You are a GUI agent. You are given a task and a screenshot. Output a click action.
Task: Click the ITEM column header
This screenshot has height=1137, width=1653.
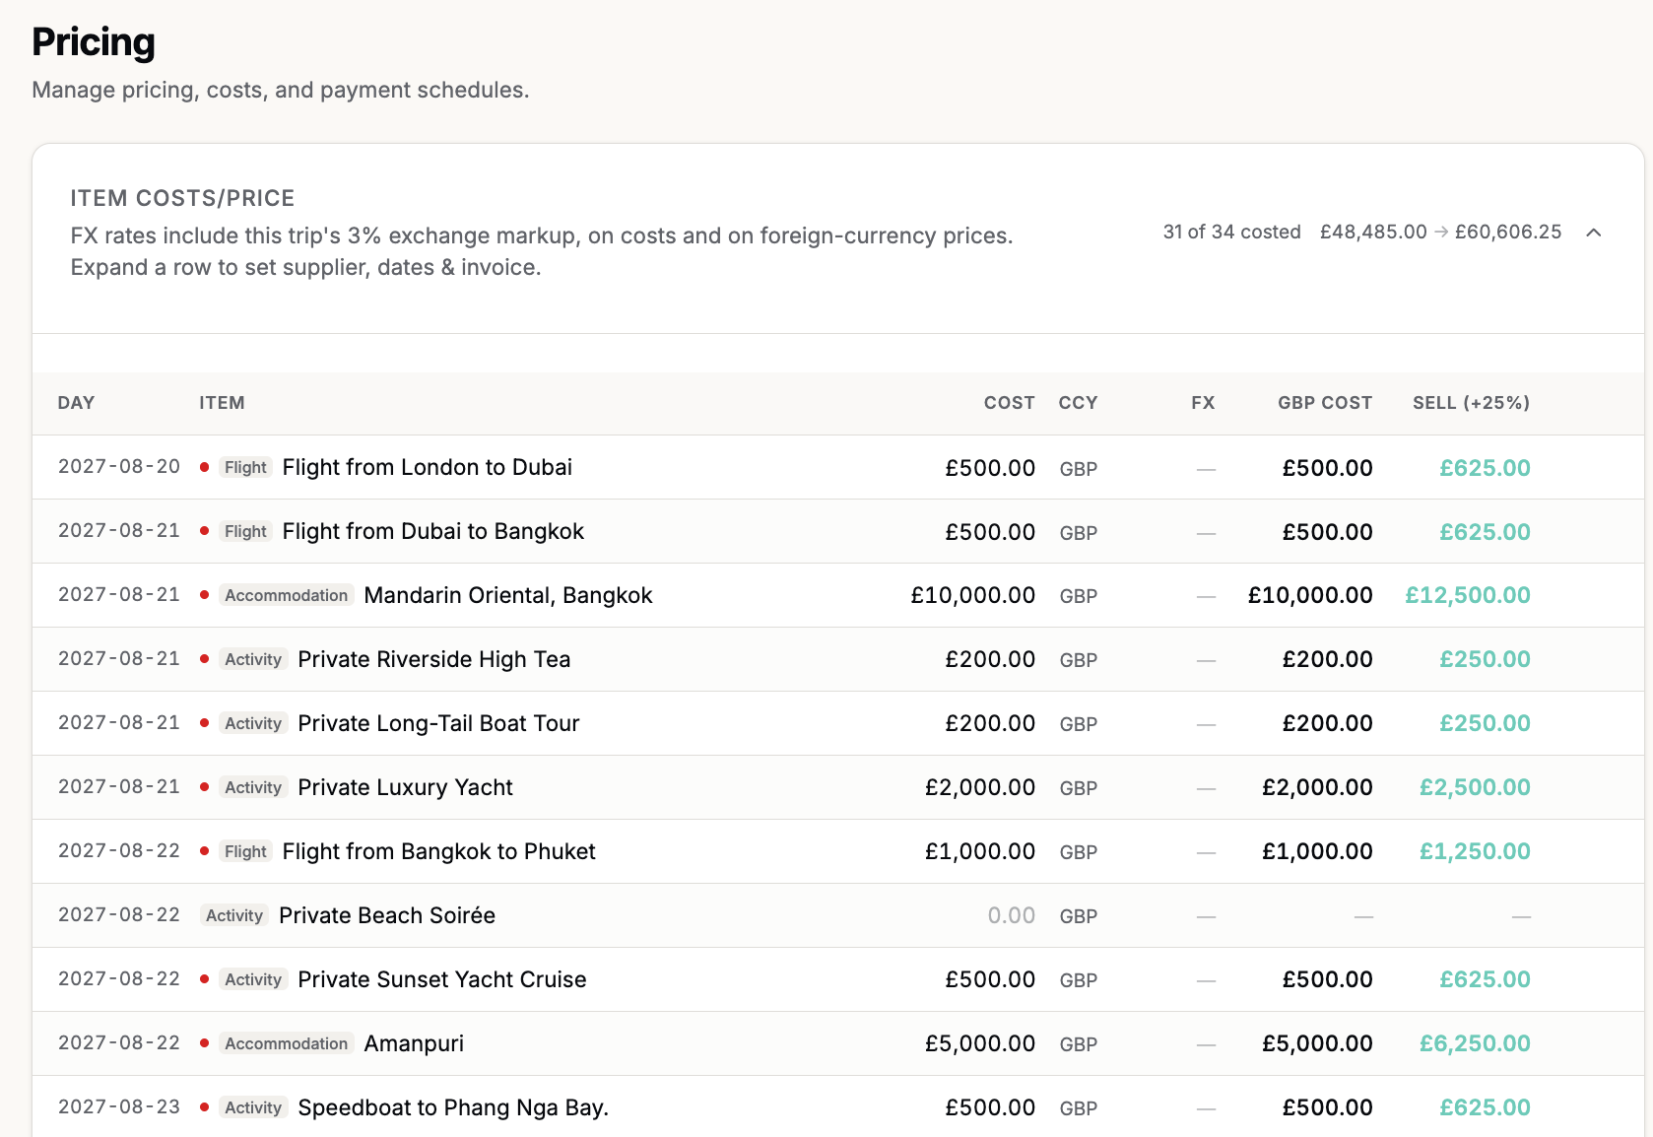[222, 403]
